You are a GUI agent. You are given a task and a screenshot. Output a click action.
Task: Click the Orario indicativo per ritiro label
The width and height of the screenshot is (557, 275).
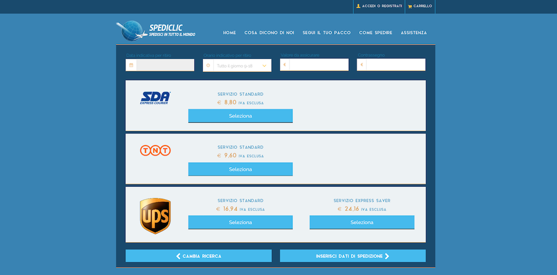tap(227, 56)
